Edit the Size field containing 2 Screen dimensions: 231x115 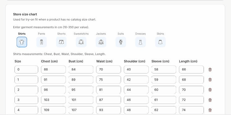click(26, 90)
